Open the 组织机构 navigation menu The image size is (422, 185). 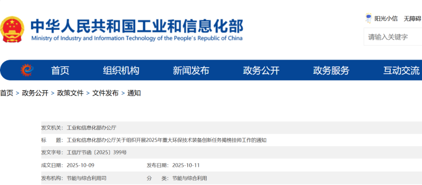121,71
